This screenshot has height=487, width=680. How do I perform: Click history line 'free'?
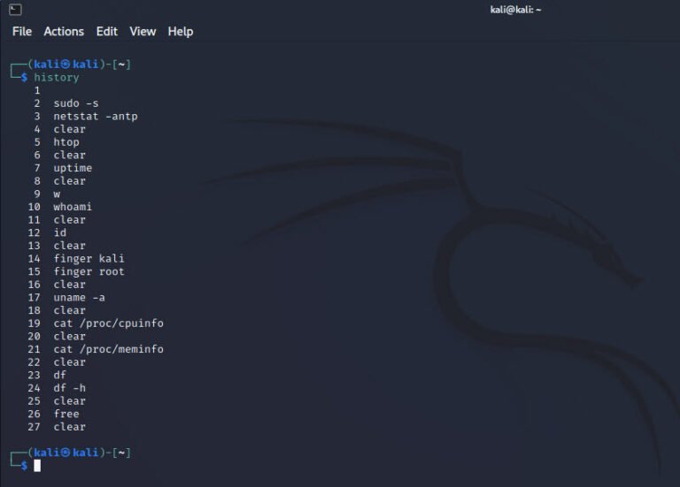click(x=66, y=415)
